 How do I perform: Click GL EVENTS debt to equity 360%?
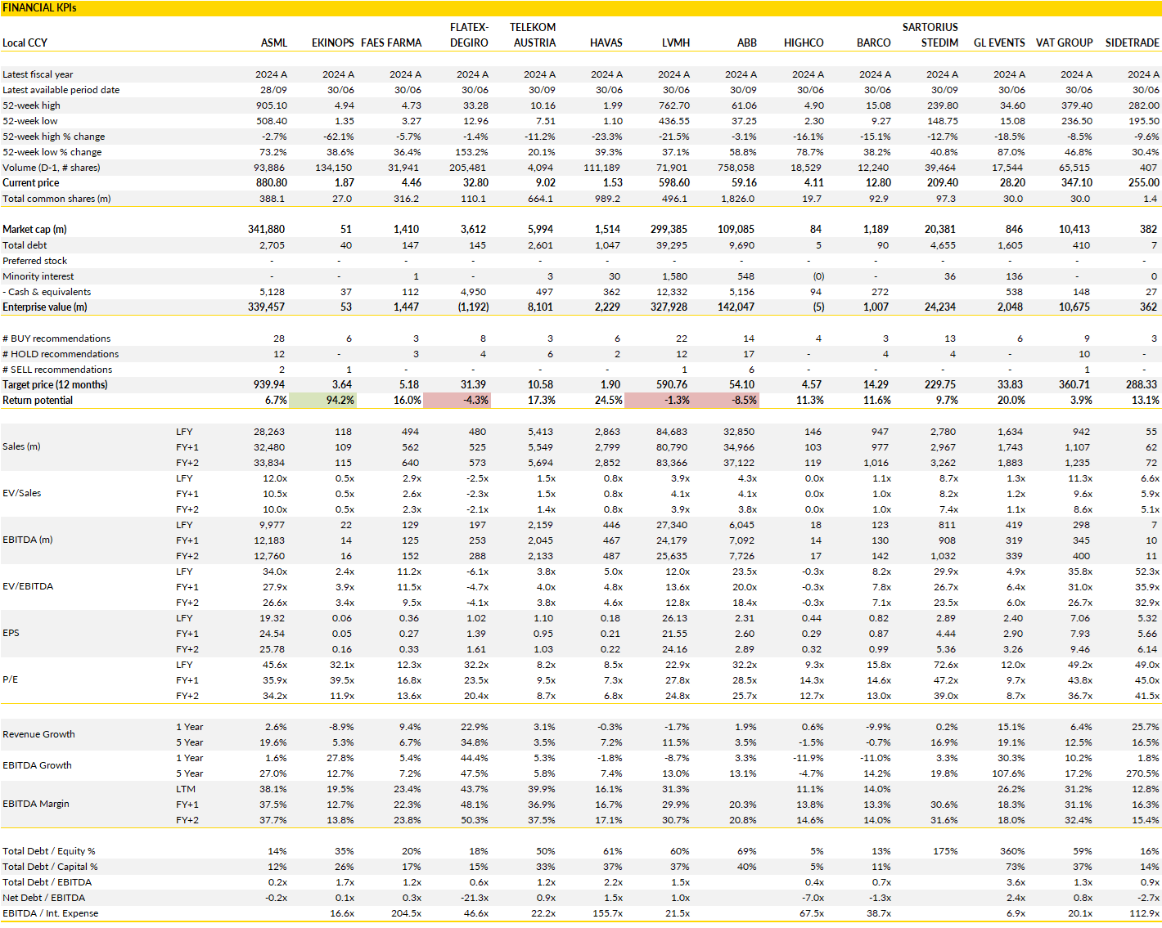1012,851
